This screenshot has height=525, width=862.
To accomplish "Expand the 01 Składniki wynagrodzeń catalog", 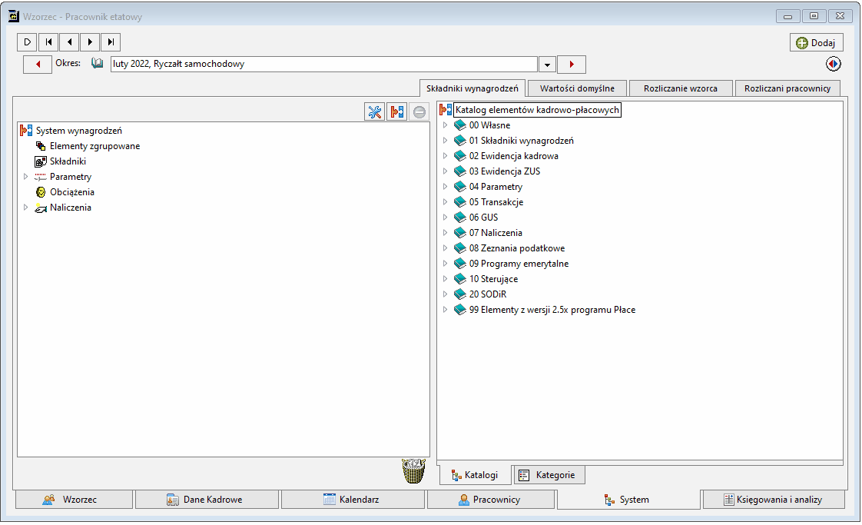I will pyautogui.click(x=445, y=141).
